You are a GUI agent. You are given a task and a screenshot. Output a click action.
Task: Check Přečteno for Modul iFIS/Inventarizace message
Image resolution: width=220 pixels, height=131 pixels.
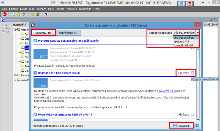(193, 114)
